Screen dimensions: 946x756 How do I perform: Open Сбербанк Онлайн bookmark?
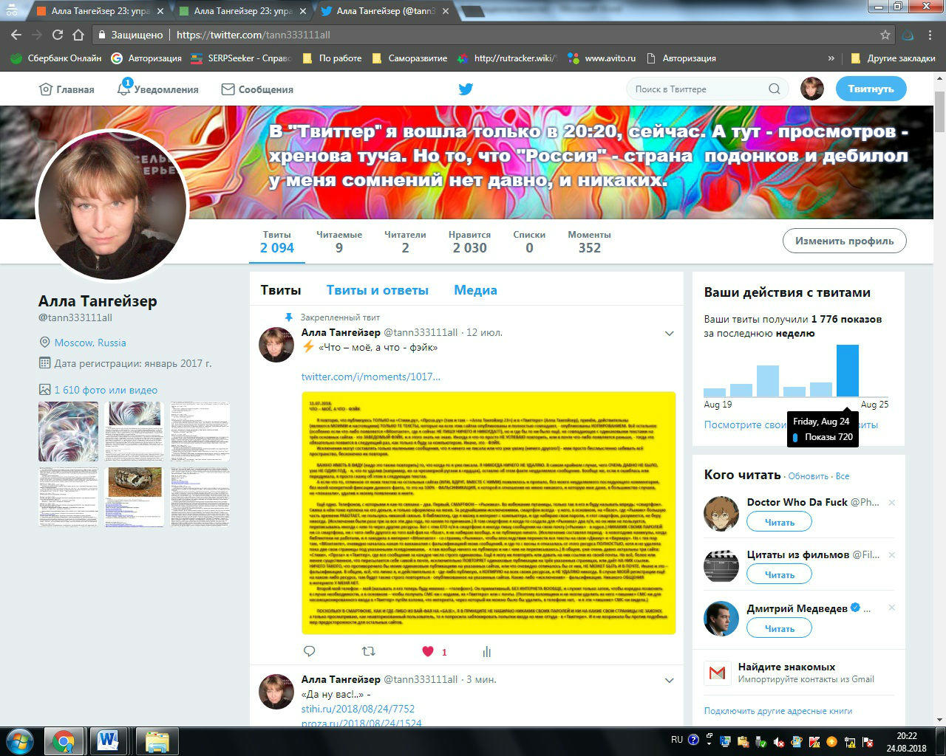click(x=56, y=58)
